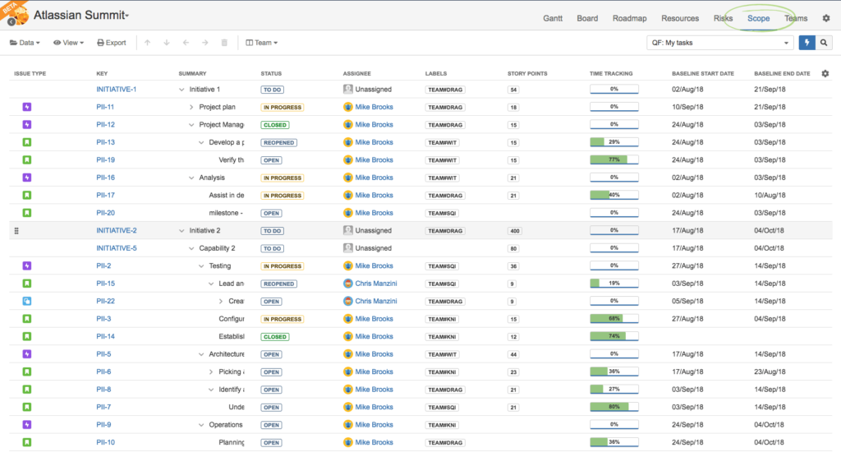Click the move up arrow icon
The width and height of the screenshot is (841, 457).
(148, 43)
